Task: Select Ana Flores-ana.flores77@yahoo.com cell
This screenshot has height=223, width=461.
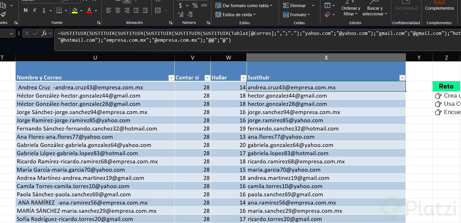Action: 95,137
